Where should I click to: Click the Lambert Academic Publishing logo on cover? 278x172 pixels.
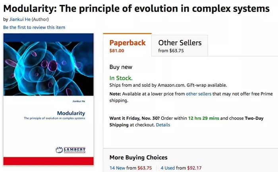(71, 150)
